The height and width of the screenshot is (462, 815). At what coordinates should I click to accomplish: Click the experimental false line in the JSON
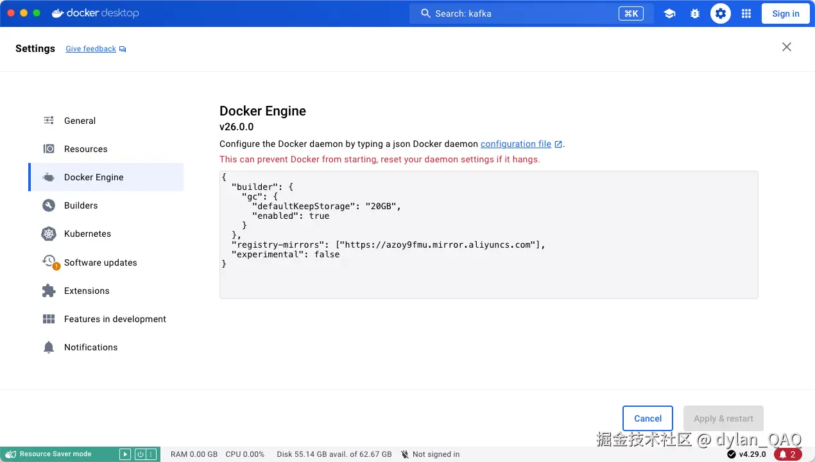(286, 254)
